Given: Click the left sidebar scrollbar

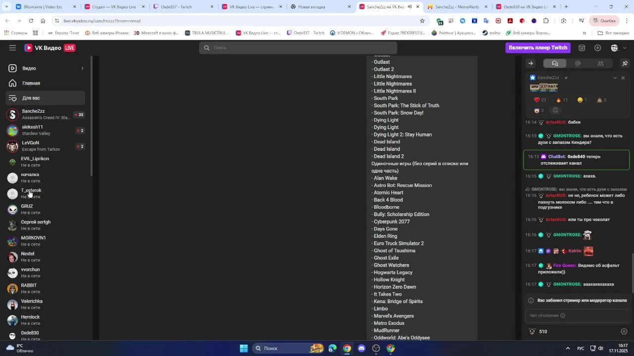Looking at the screenshot, I should click(91, 116).
